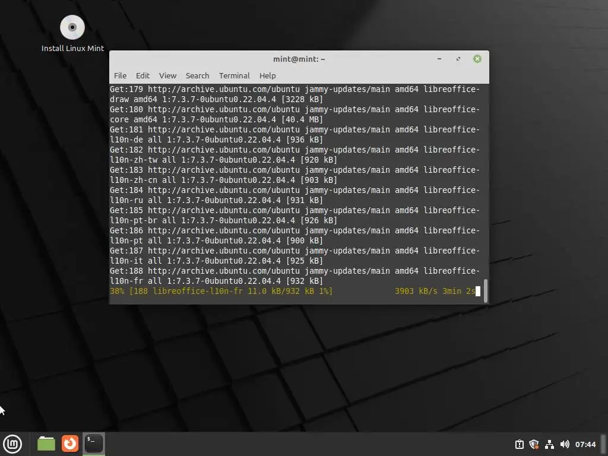Click the Get:187 l10n-it line
Image resolution: width=608 pixels, height=456 pixels.
pyautogui.click(x=294, y=255)
